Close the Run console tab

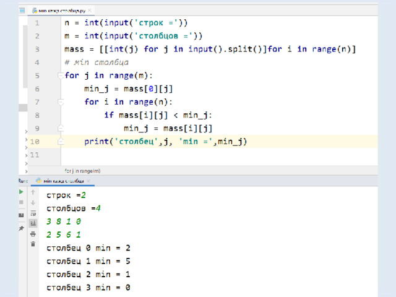[x=88, y=181]
